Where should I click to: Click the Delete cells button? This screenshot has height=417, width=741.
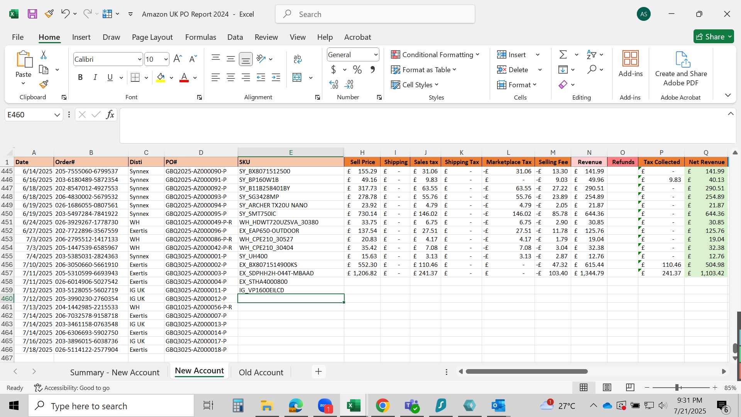pyautogui.click(x=513, y=69)
